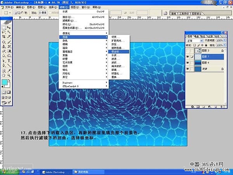Select the Move tool in toolbox
This screenshot has height=175, width=233.
[9, 28]
